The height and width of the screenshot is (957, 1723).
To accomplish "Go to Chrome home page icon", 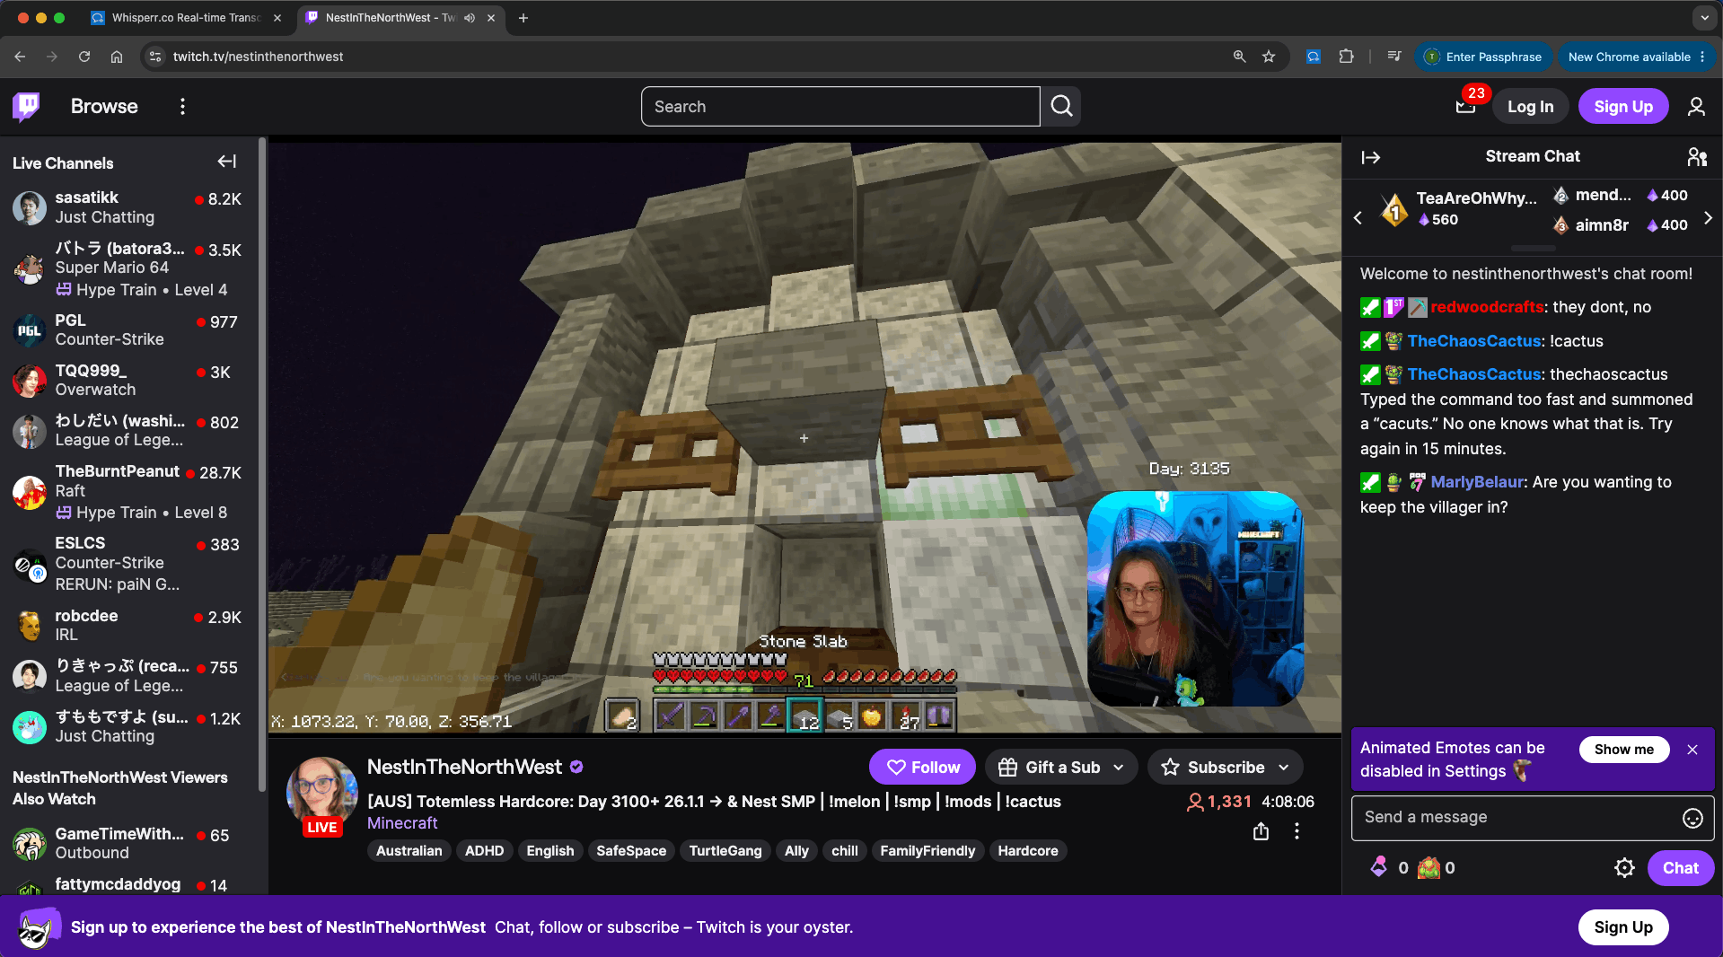I will (117, 57).
